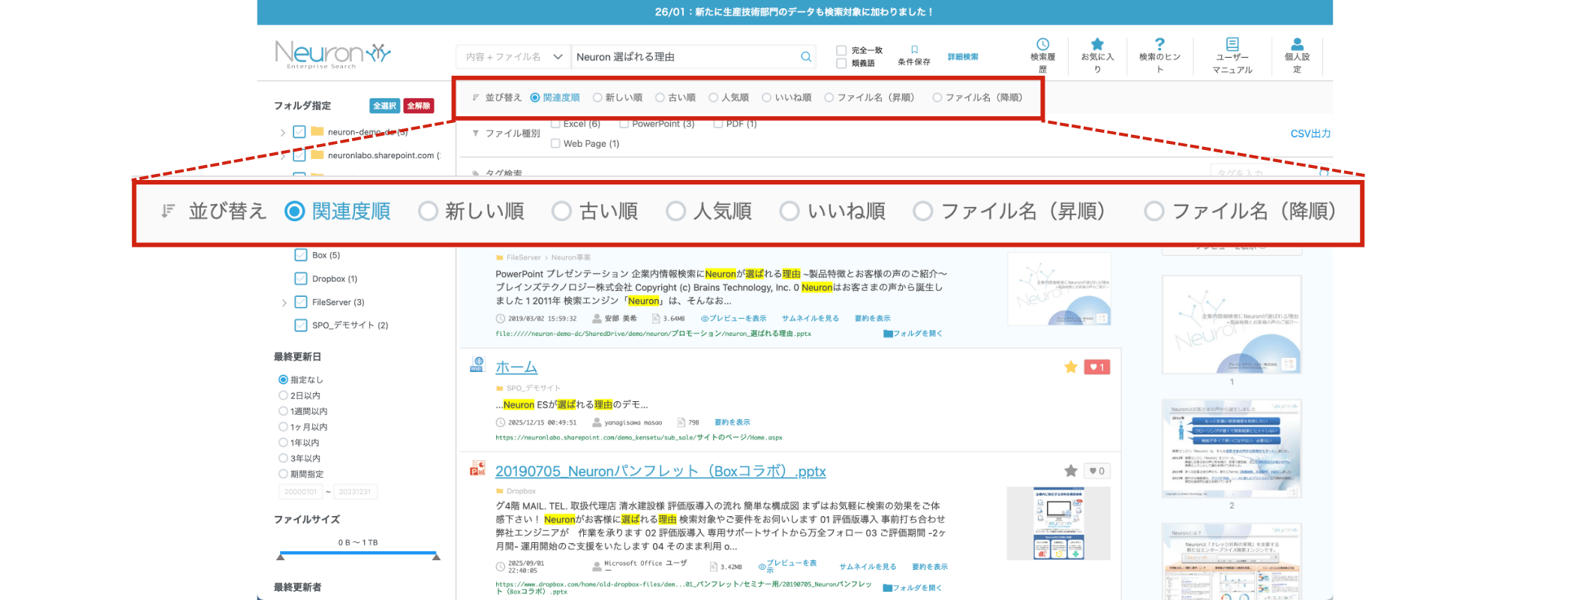Image resolution: width=1591 pixels, height=600 pixels.
Task: Toggle yellow favorite star on ホーム result
Action: coord(1071,367)
